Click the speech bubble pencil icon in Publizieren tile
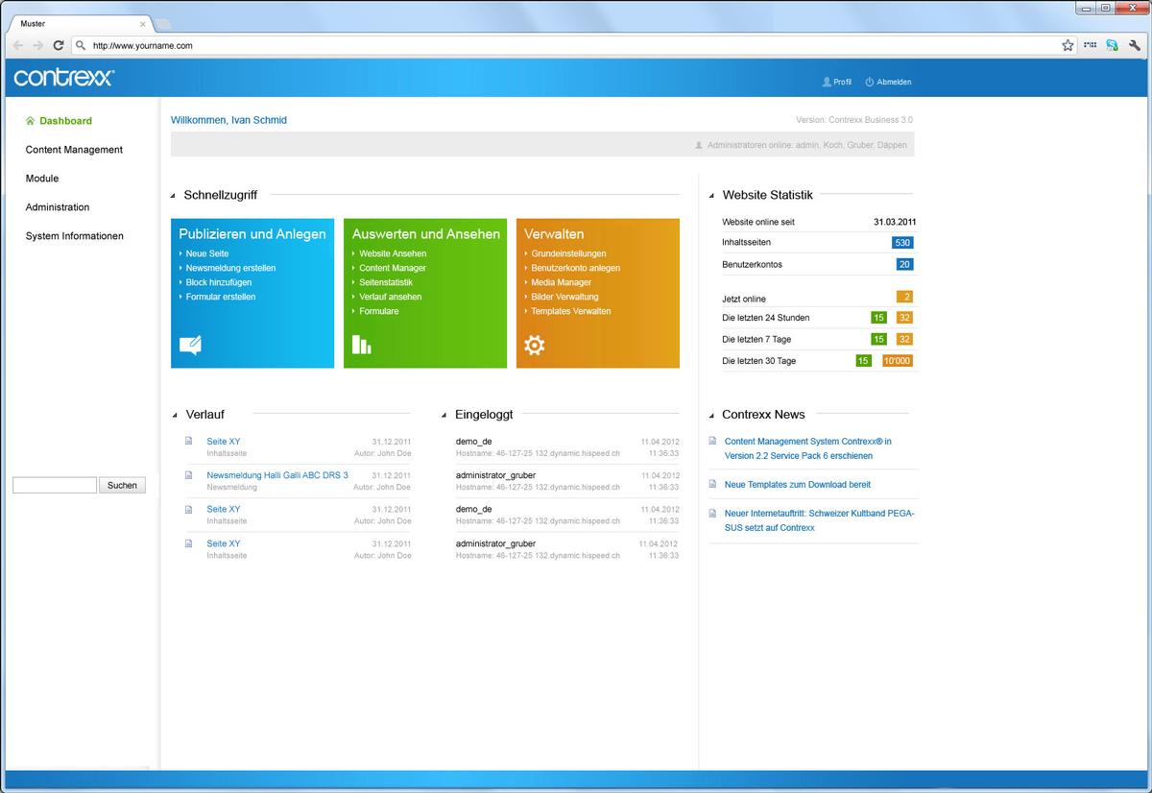 pos(190,345)
